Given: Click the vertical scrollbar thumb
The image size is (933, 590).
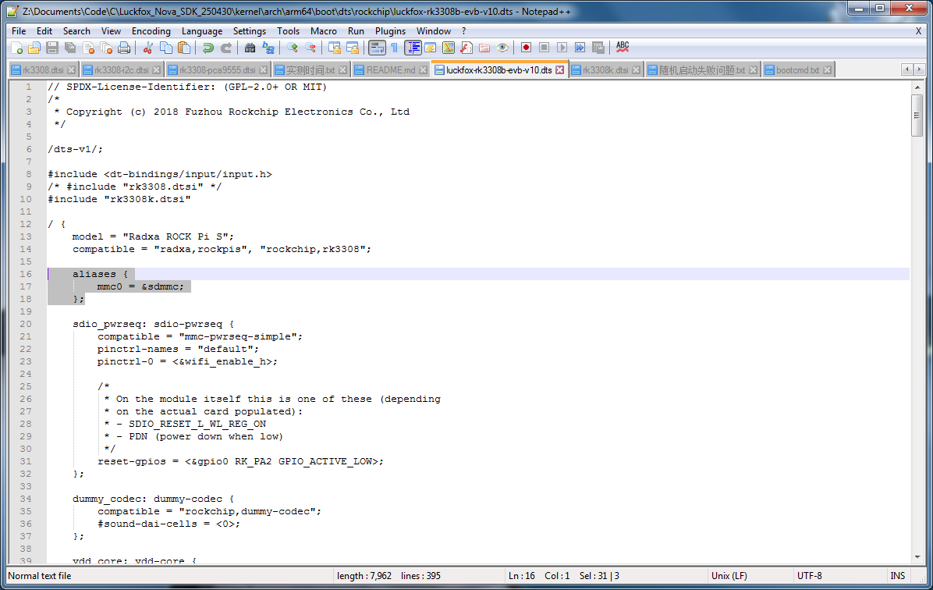Looking at the screenshot, I should click(917, 115).
